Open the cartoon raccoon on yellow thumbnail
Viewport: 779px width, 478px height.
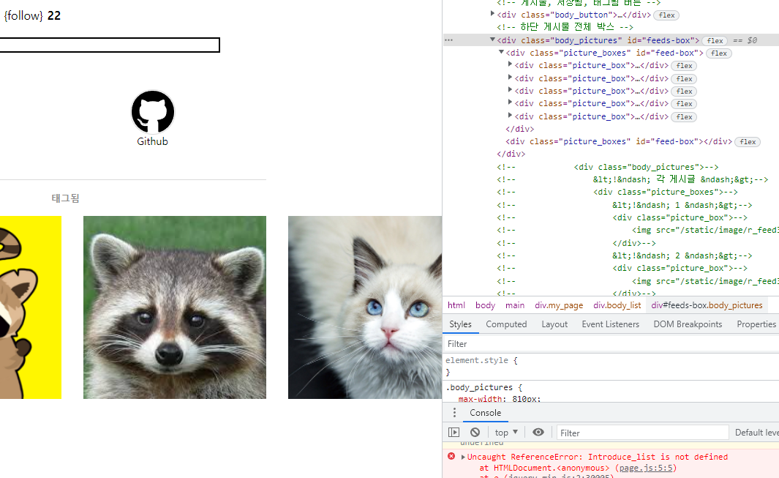30,307
